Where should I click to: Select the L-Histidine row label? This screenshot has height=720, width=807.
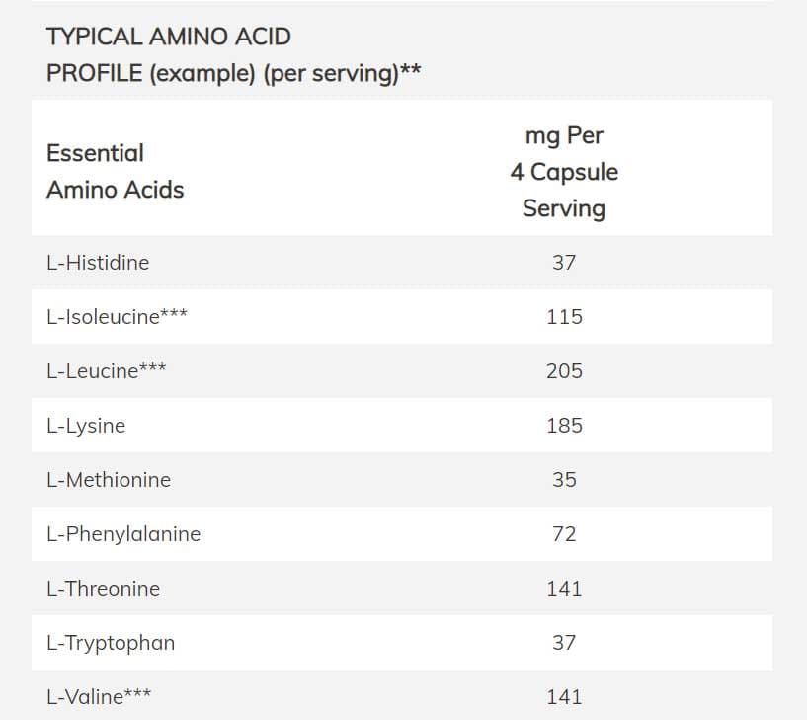tap(98, 263)
